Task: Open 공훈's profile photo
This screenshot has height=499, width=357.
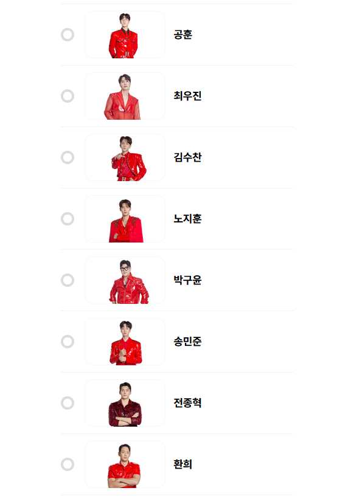Action: 125,35
